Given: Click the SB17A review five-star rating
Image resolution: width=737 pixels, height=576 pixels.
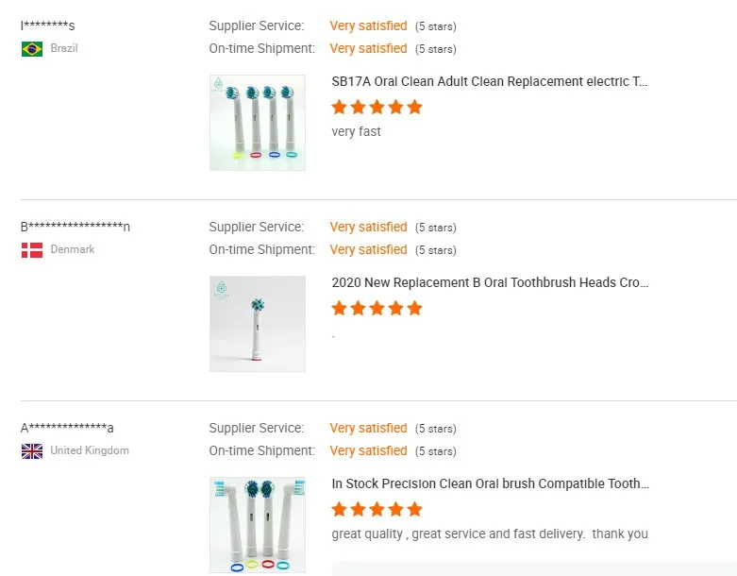Looking at the screenshot, I should coord(377,107).
